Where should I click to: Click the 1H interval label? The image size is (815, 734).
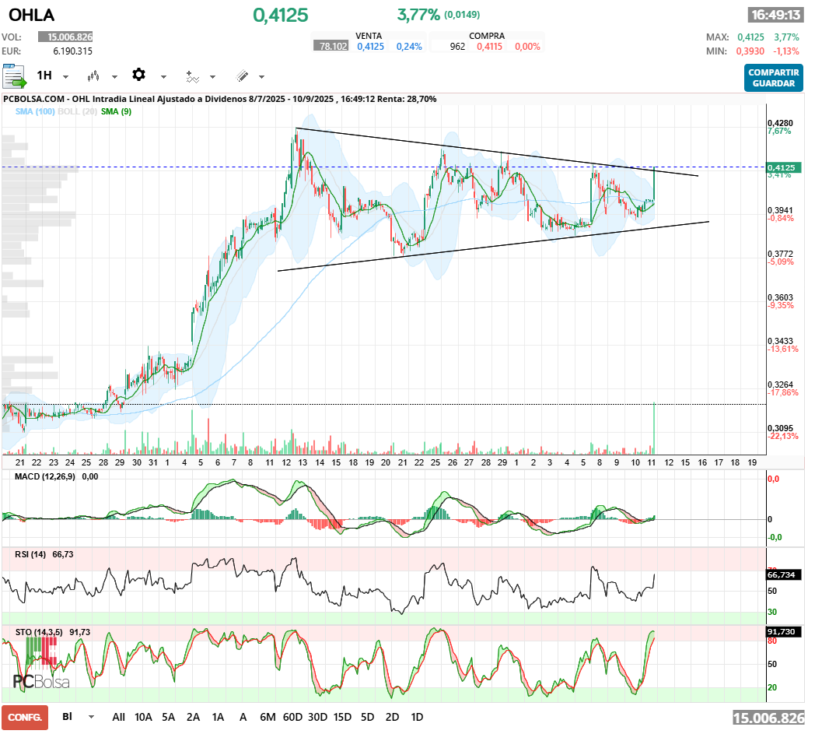[x=44, y=76]
